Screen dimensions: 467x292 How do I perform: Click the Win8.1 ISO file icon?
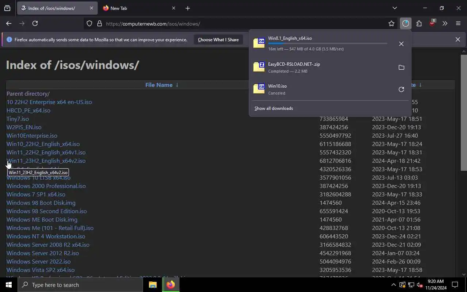[x=259, y=43]
